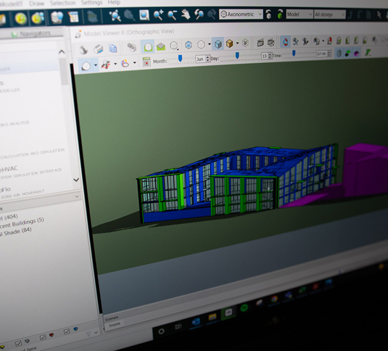The image size is (388, 351).
Task: Open the gears settings icon in Model Viewer
Action: point(132,47)
